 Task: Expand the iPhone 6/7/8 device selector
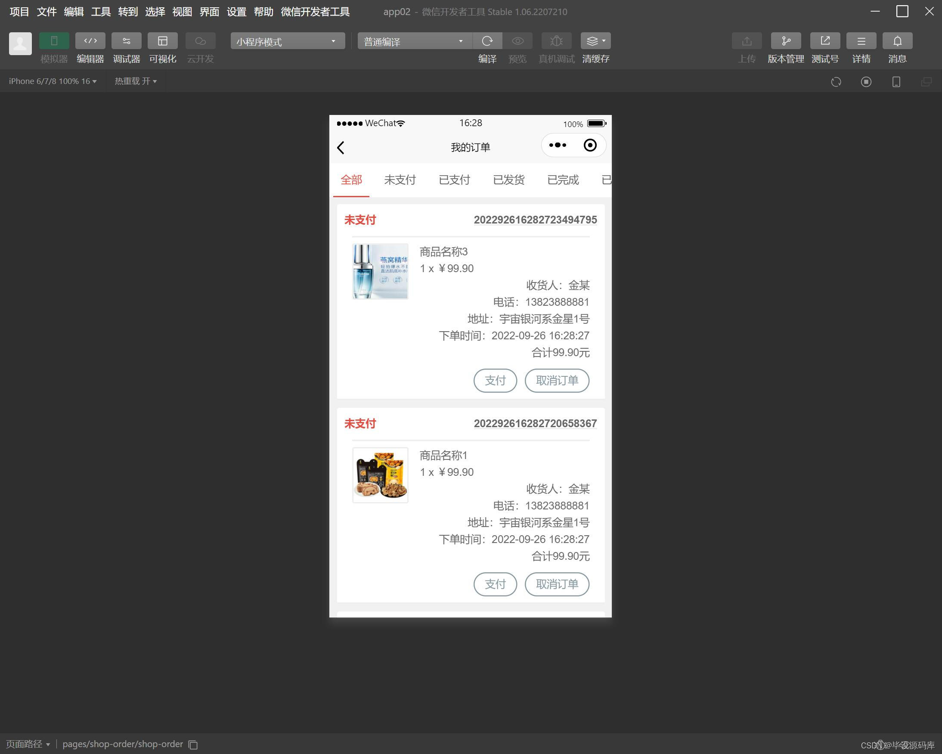[53, 81]
